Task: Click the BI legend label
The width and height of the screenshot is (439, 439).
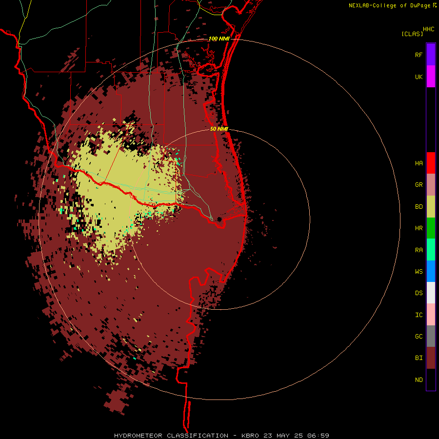Action: click(419, 358)
